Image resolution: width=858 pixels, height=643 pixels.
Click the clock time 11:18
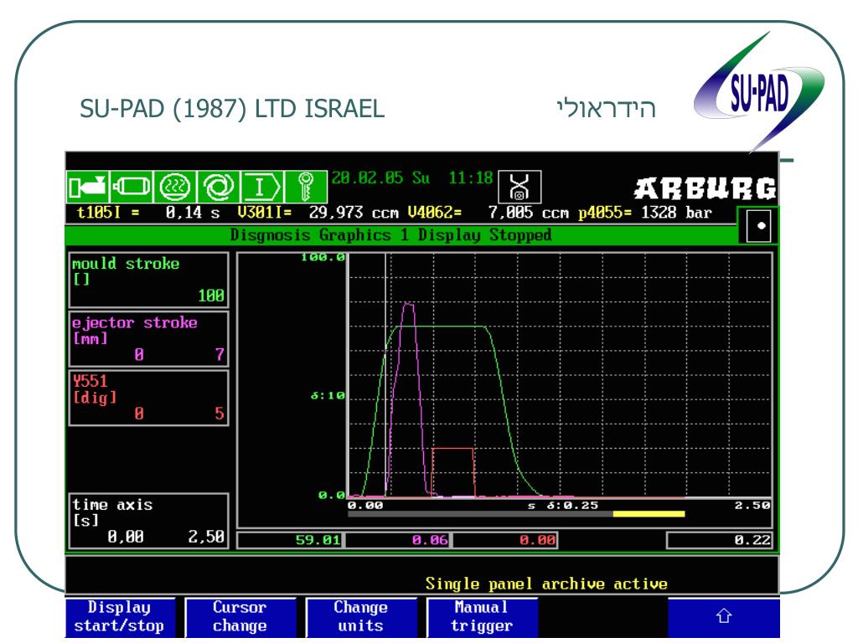coord(471,178)
